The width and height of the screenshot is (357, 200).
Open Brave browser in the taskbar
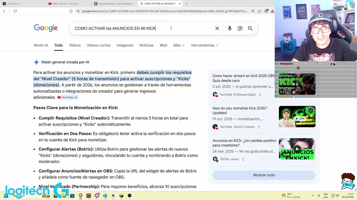80,196
